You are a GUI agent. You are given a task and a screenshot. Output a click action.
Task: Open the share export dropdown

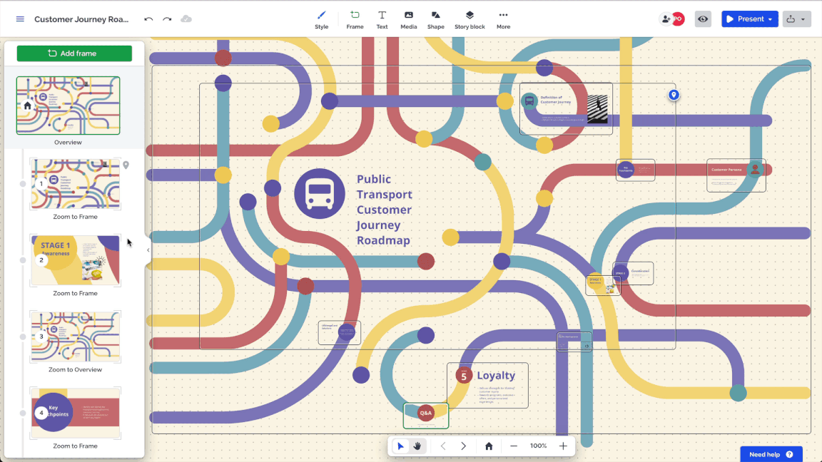796,19
